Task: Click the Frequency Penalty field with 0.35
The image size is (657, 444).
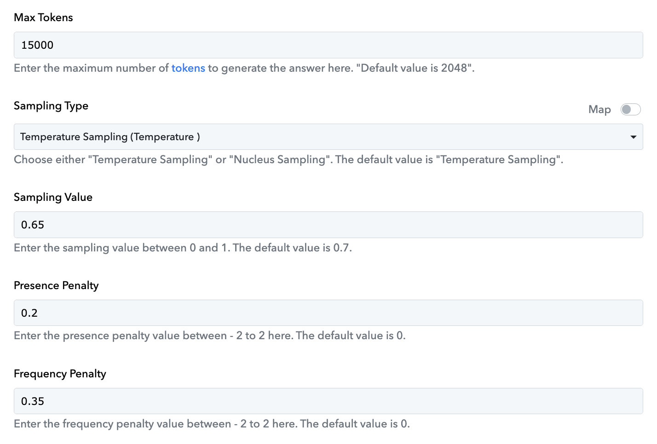Action: coord(328,401)
